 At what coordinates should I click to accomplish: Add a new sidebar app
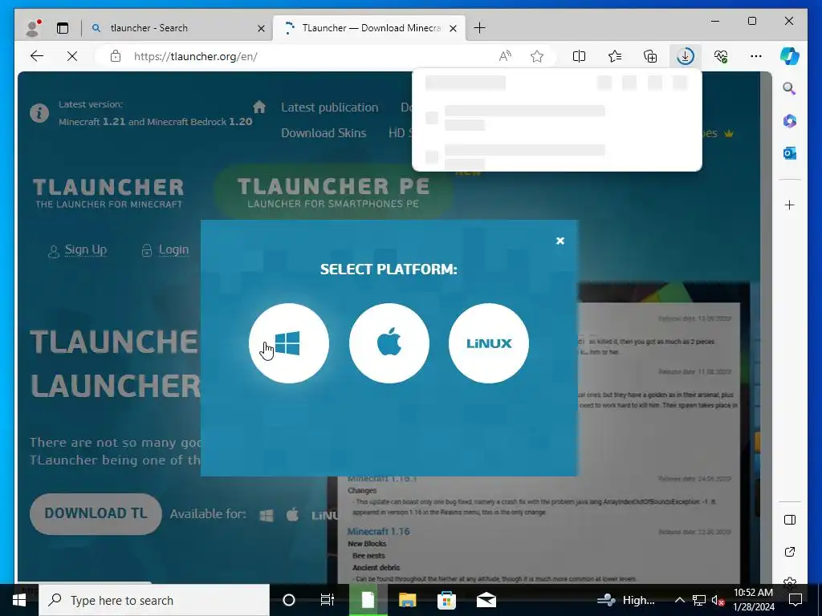pyautogui.click(x=790, y=205)
